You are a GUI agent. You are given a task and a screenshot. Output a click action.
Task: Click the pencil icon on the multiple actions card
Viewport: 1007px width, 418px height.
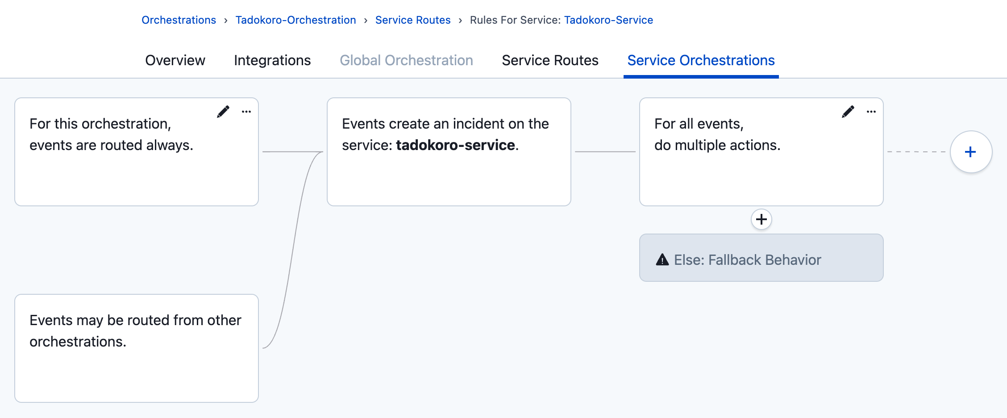848,112
